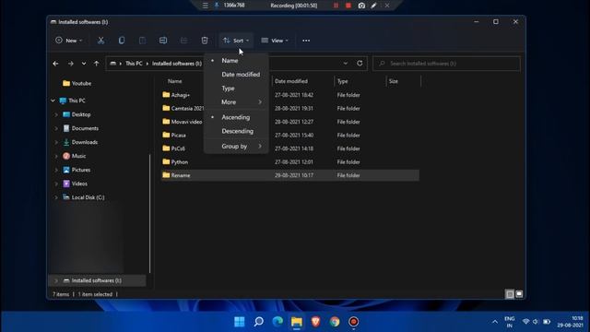Go forward with the right arrow
Image resolution: width=590 pixels, height=332 pixels.
click(70, 64)
